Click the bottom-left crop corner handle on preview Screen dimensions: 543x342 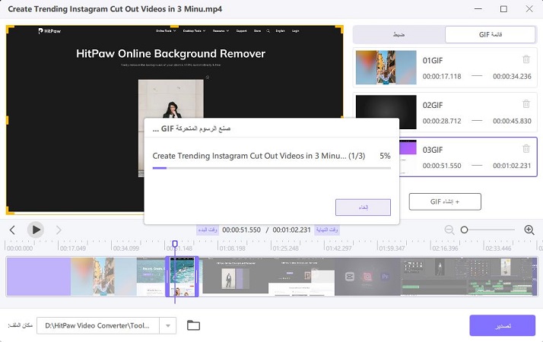coord(10,210)
